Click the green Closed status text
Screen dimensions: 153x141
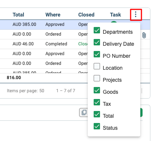pos(83,44)
